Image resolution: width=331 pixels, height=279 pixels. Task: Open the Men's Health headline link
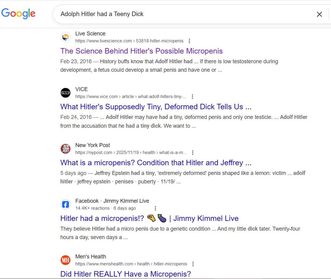pos(125,274)
